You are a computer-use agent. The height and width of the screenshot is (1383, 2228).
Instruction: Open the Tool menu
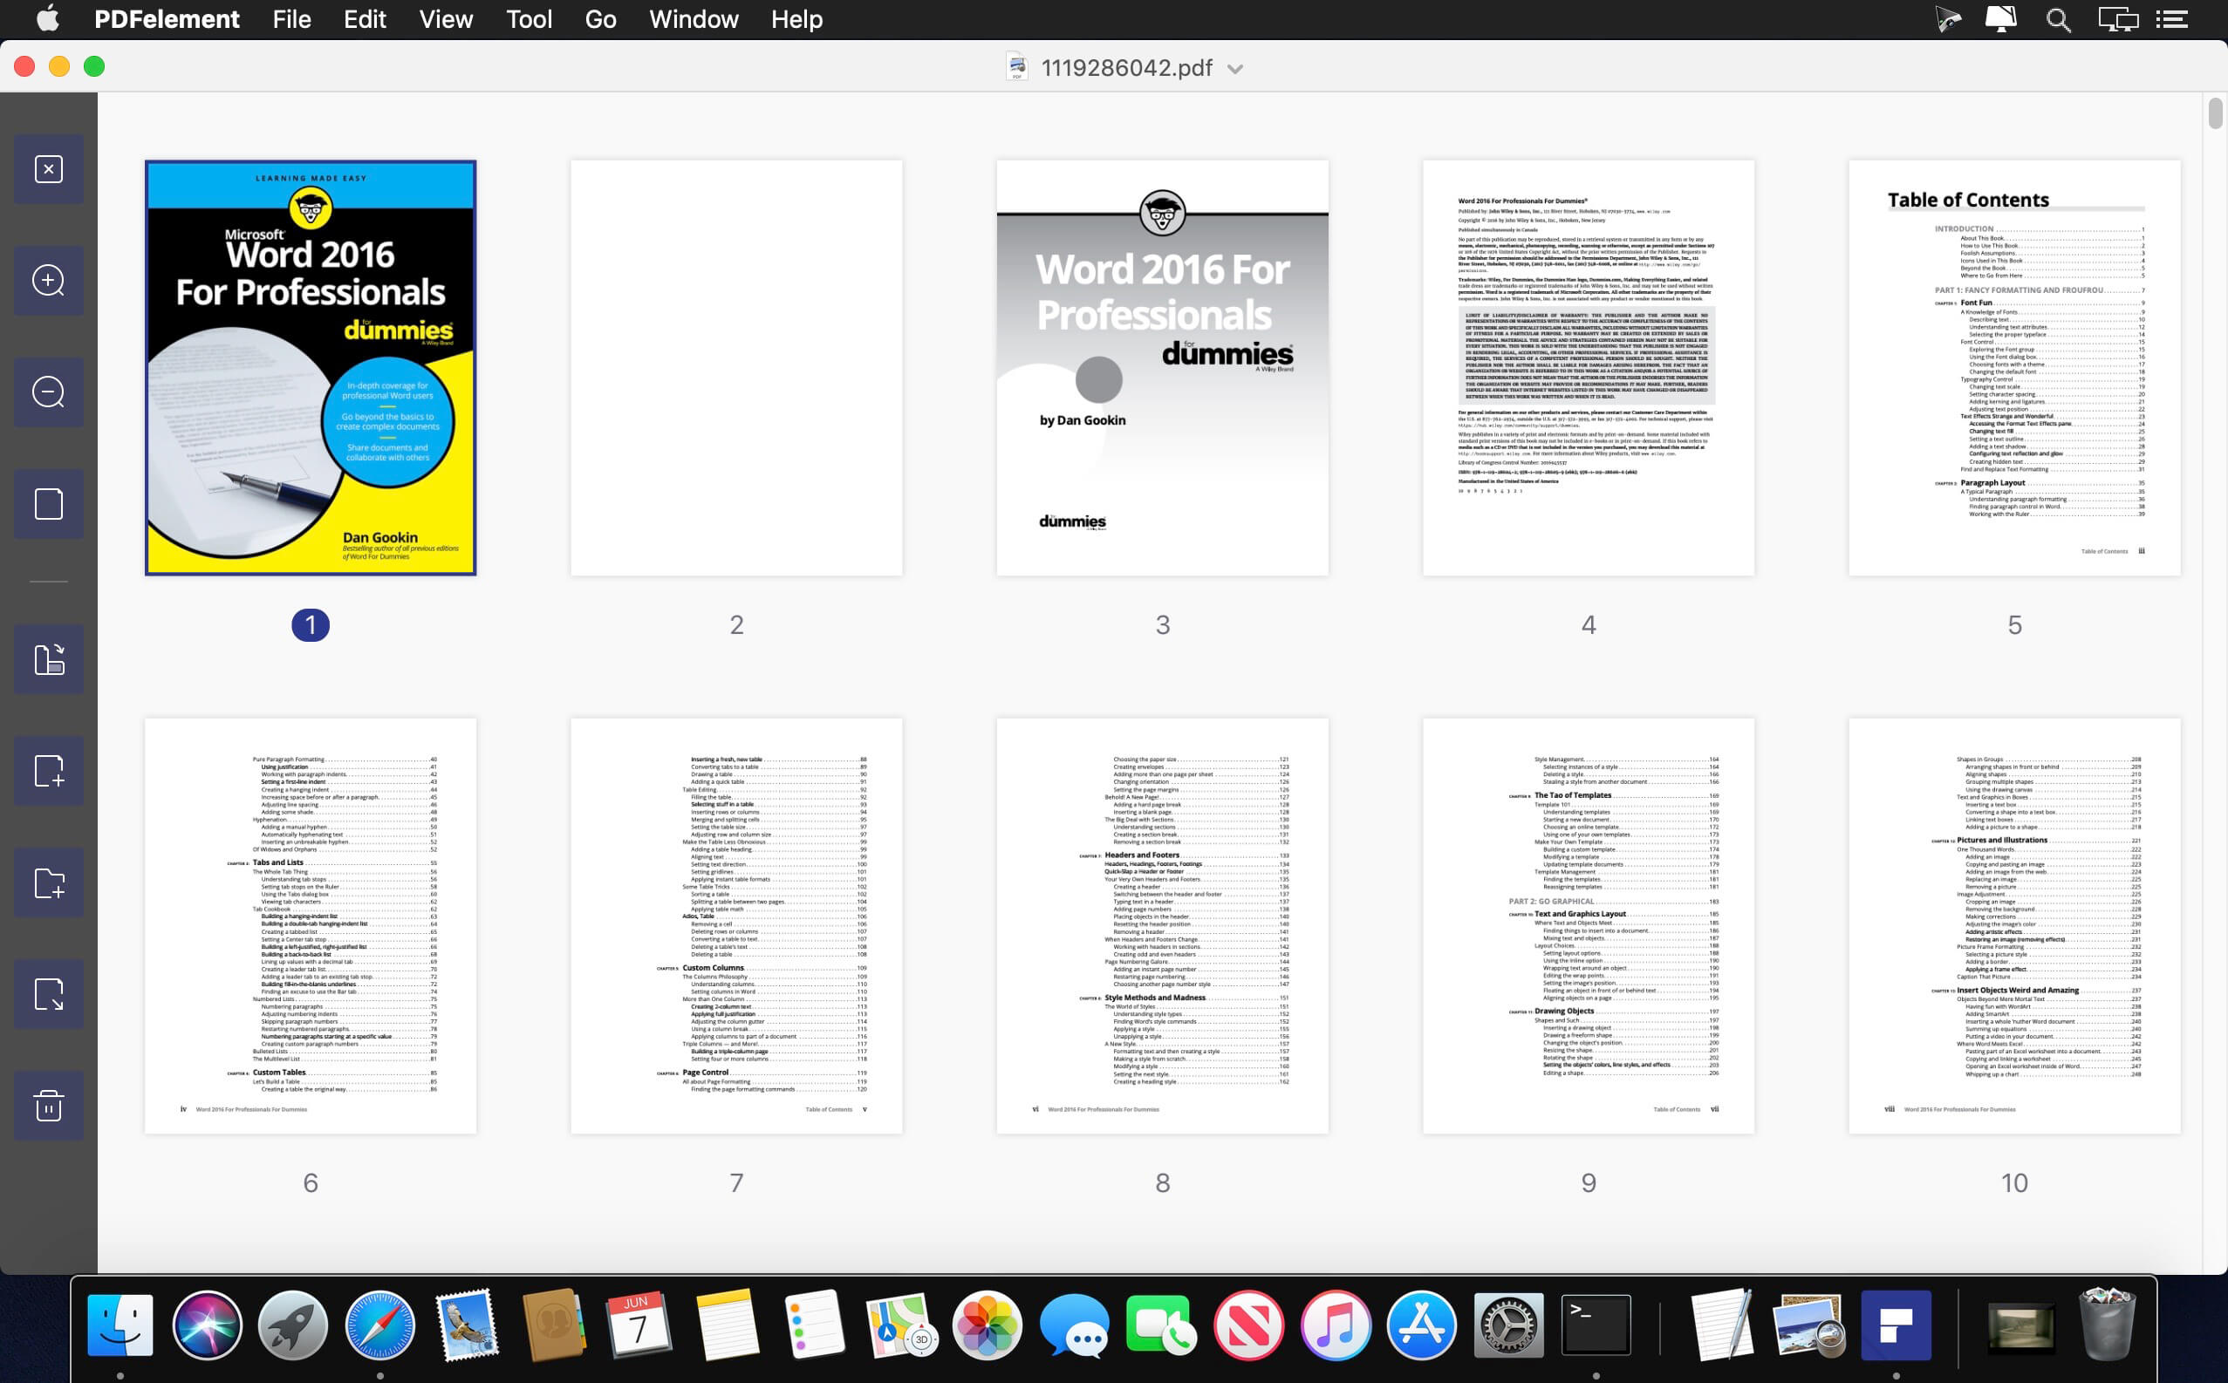529,18
